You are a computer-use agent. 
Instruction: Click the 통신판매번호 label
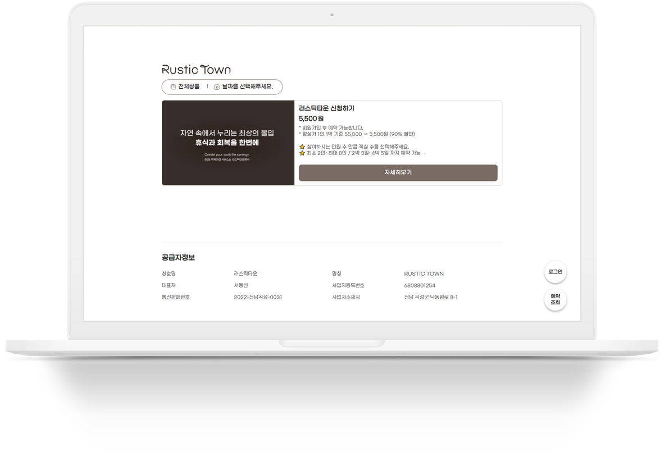pos(176,297)
